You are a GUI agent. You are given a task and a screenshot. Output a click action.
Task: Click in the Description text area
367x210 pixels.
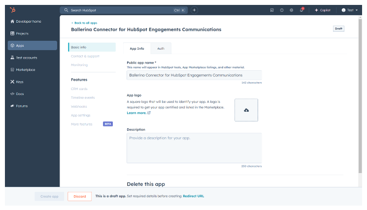click(194, 148)
